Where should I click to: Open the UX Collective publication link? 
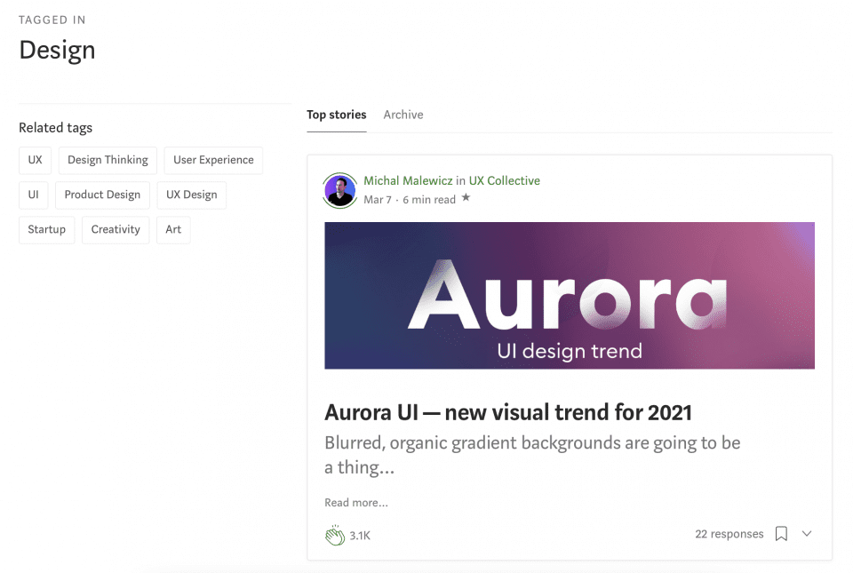tap(505, 179)
